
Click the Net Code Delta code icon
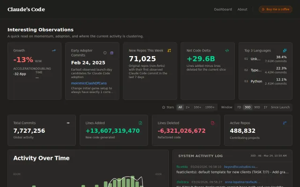pyautogui.click(x=227, y=50)
